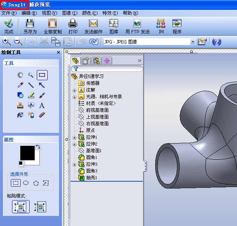
Task: Open the 文件(F) menu
Action: (9, 13)
